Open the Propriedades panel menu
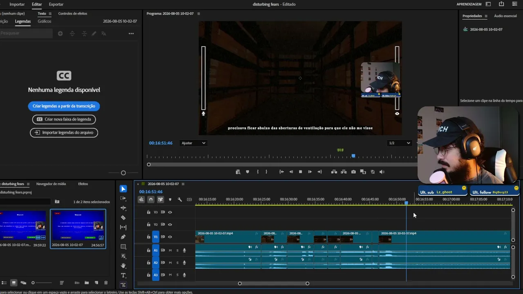Screen dimensions: 523x294 click(x=486, y=16)
